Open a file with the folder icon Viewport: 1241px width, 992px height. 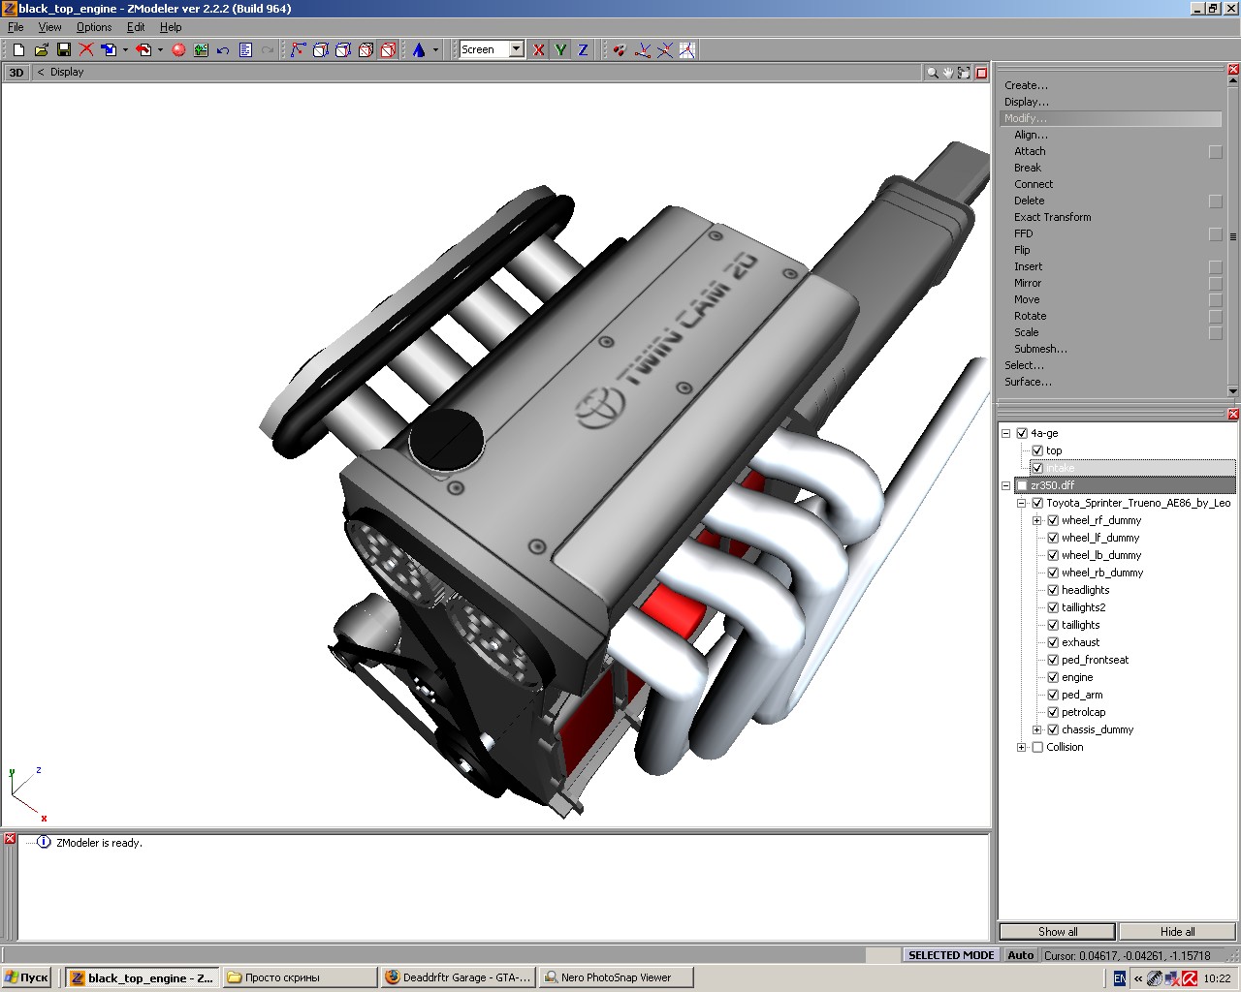pos(41,49)
